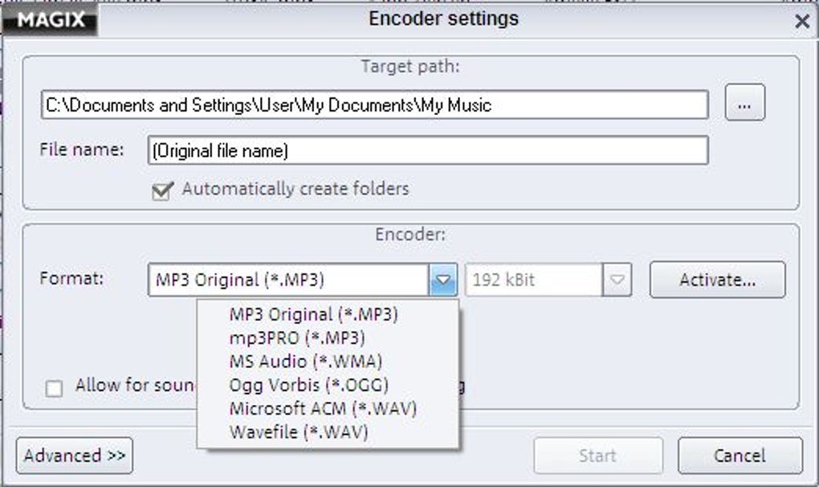The height and width of the screenshot is (487, 819).
Task: Click the Cancel button
Action: tap(739, 456)
